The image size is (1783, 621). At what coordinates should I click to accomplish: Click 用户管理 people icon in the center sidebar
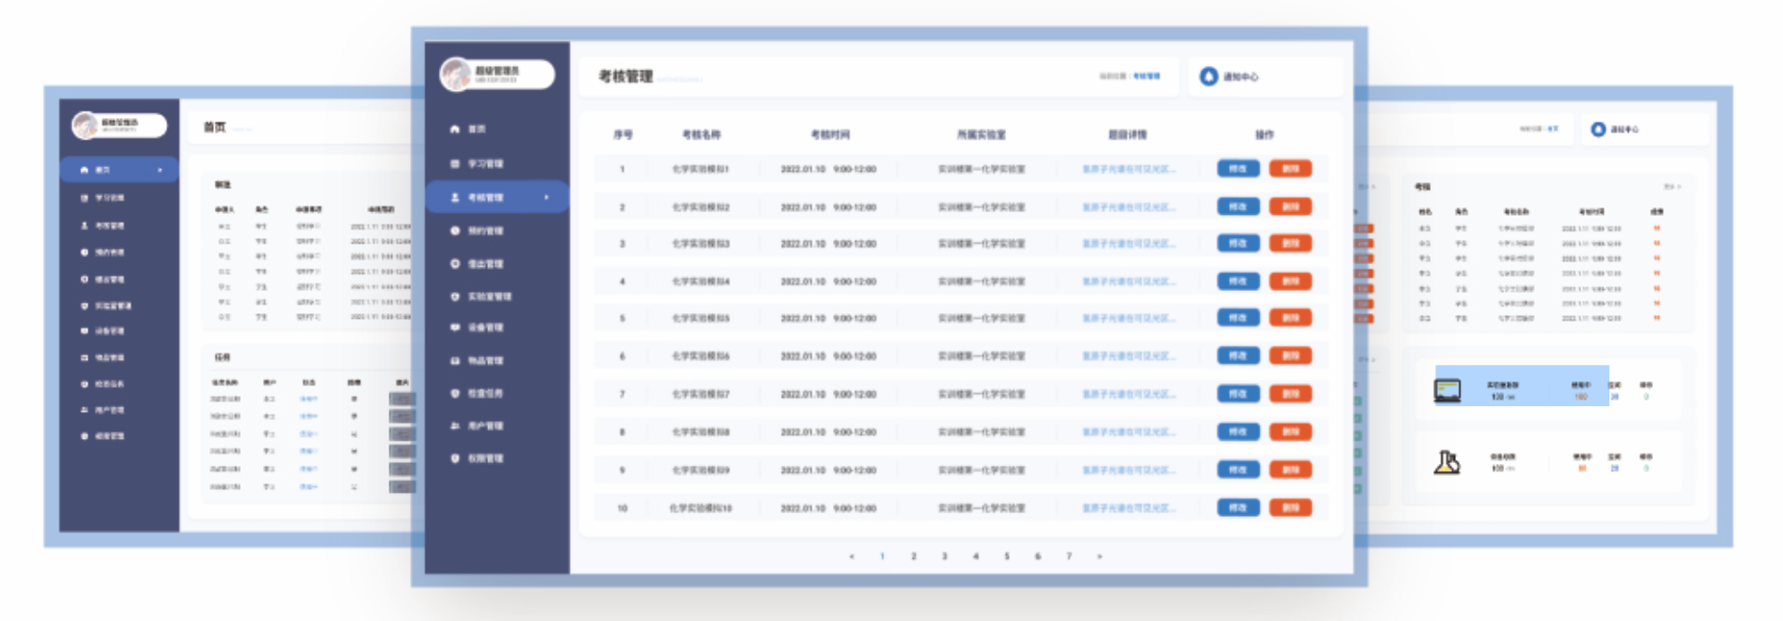point(455,426)
